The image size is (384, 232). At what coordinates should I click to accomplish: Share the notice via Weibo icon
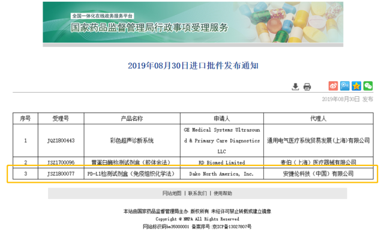(333, 86)
